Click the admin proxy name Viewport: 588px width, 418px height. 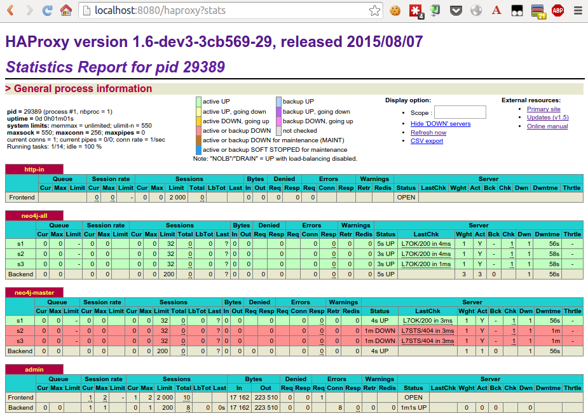coord(34,370)
